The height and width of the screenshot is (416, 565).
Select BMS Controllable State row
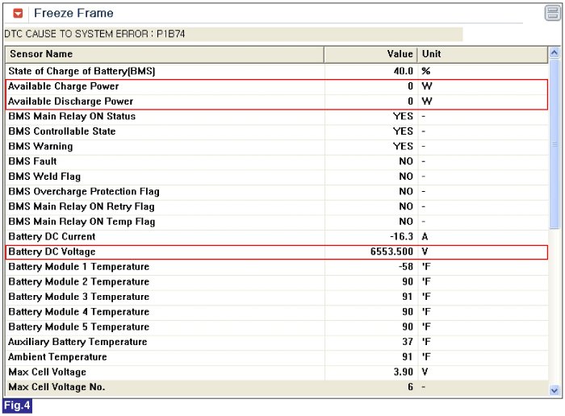(277, 131)
